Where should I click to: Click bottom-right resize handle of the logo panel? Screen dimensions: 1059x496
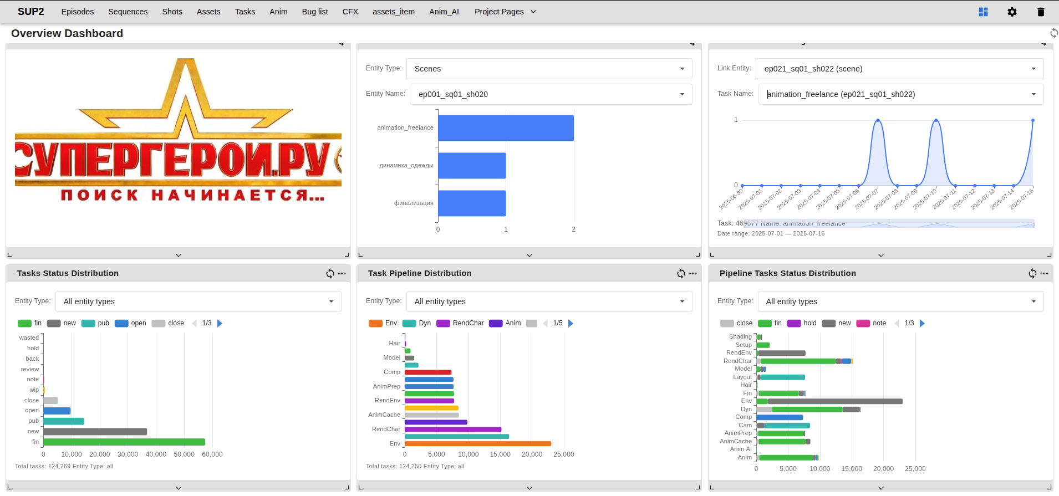[347, 255]
